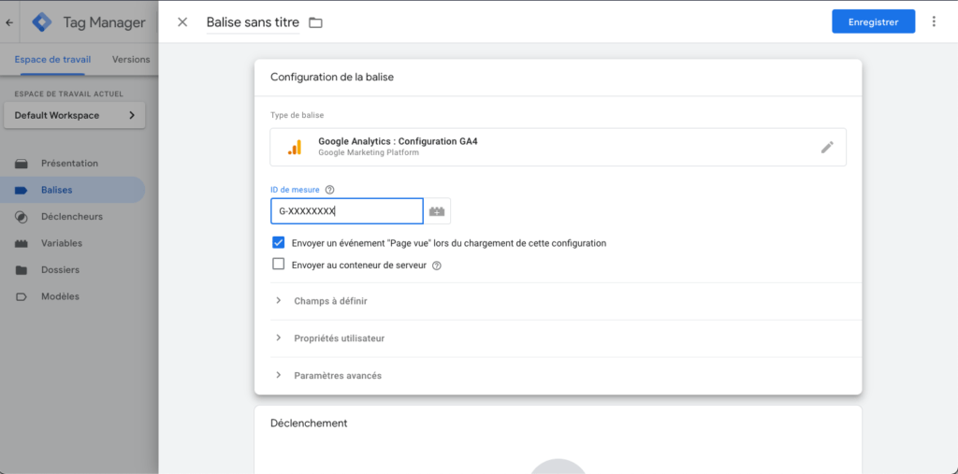Open the three-dot more options menu
Image resolution: width=958 pixels, height=474 pixels.
934,22
